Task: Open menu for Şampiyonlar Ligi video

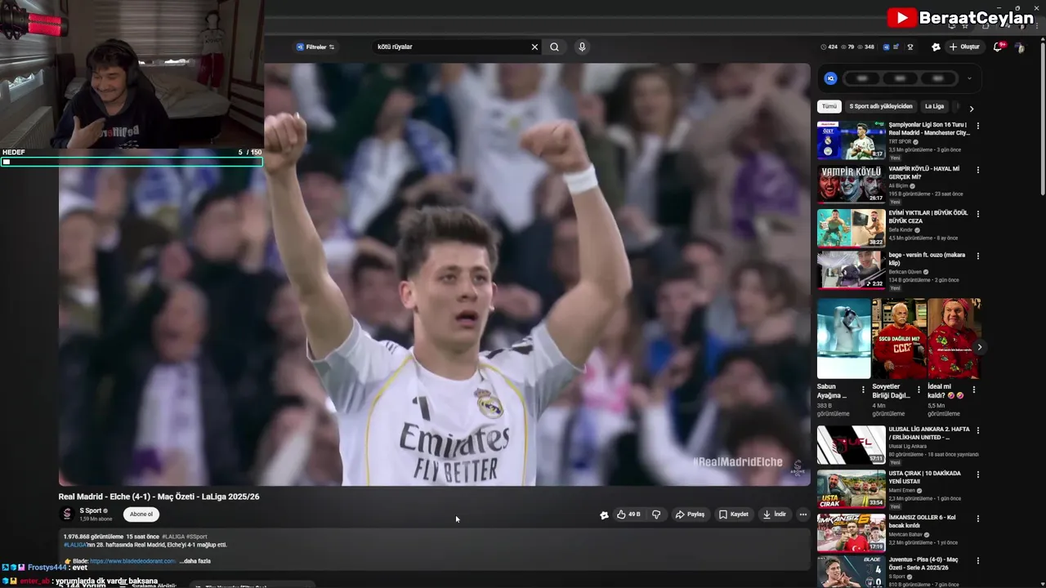Action: pos(978,126)
